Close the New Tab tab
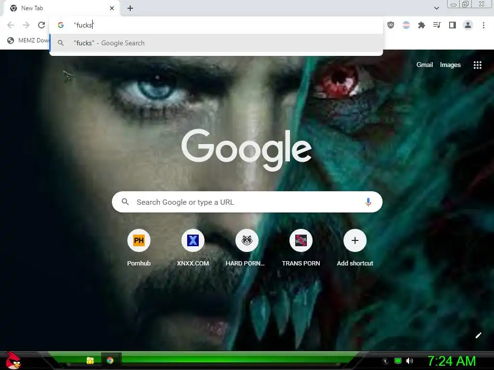The height and width of the screenshot is (370, 494). tap(112, 8)
